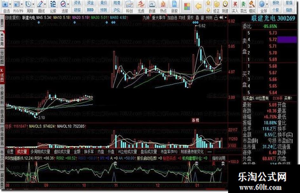300x193 pixels.
Task: Expand the dropdown arrow beside 周期
Action: point(33,4)
